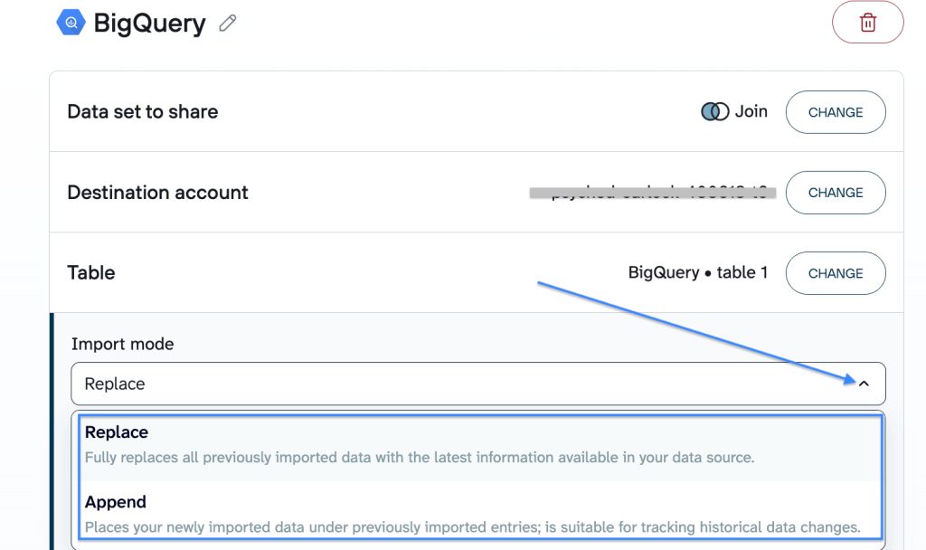
Task: Click the "Fully replaces all previously imported data" description
Action: pos(419,458)
